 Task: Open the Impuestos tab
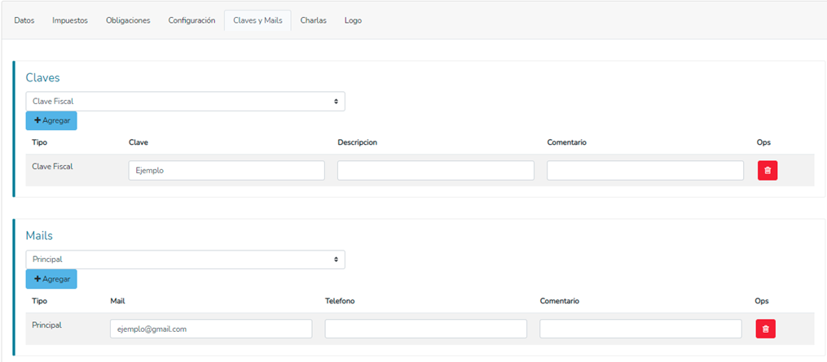(70, 20)
